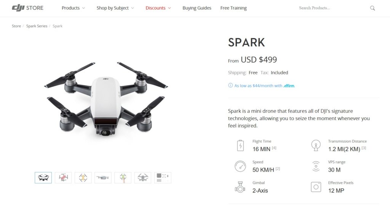390x207 pixels.
Task: Click the Effective Pixels camera icon
Action: (316, 187)
